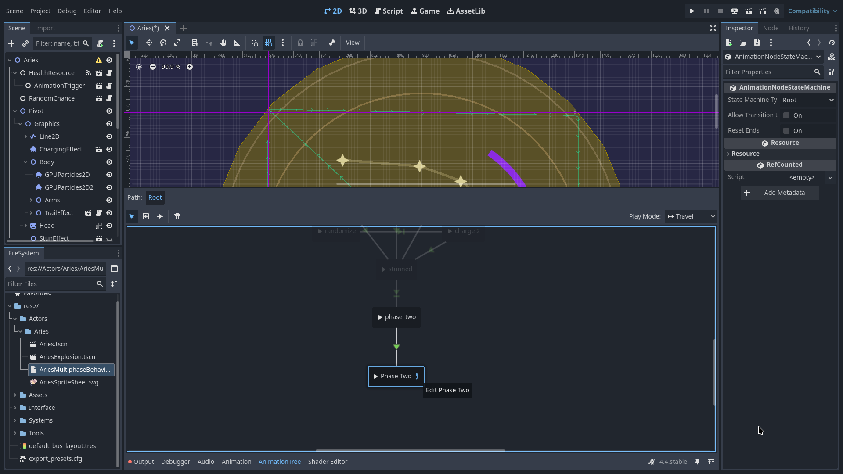Screen dimensions: 843x474
Task: Click the create new nodes tool
Action: pos(146,216)
